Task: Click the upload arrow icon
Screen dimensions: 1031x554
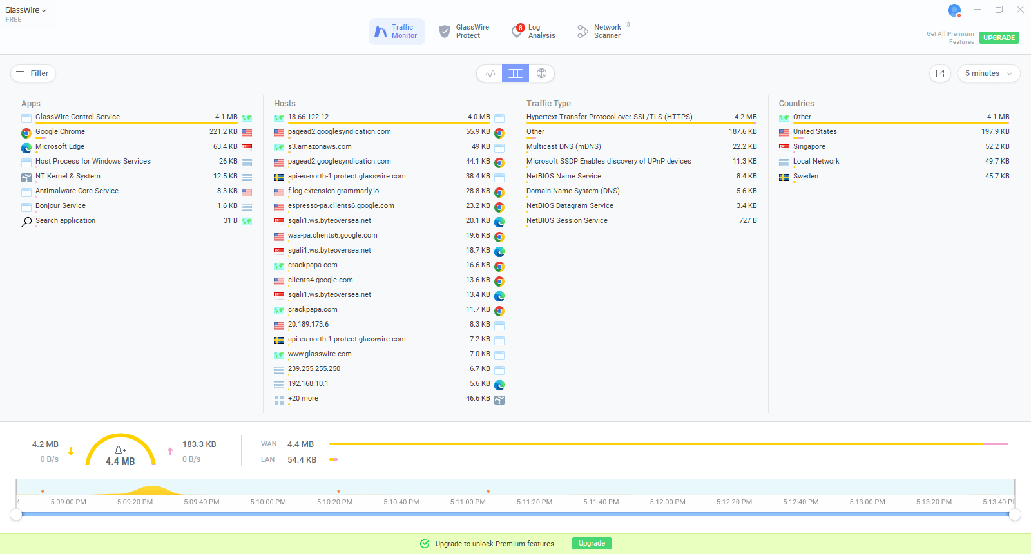Action: (x=170, y=452)
